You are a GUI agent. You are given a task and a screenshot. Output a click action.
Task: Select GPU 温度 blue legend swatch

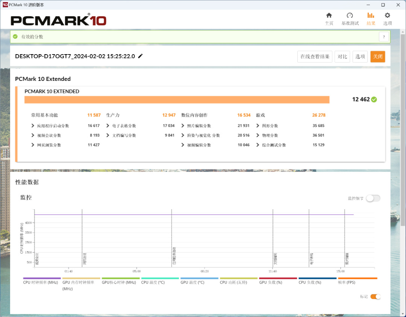199,278
